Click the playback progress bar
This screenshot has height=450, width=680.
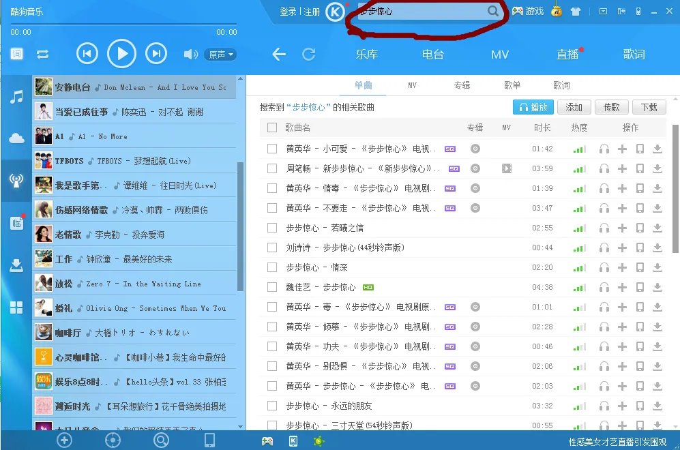coord(123,24)
